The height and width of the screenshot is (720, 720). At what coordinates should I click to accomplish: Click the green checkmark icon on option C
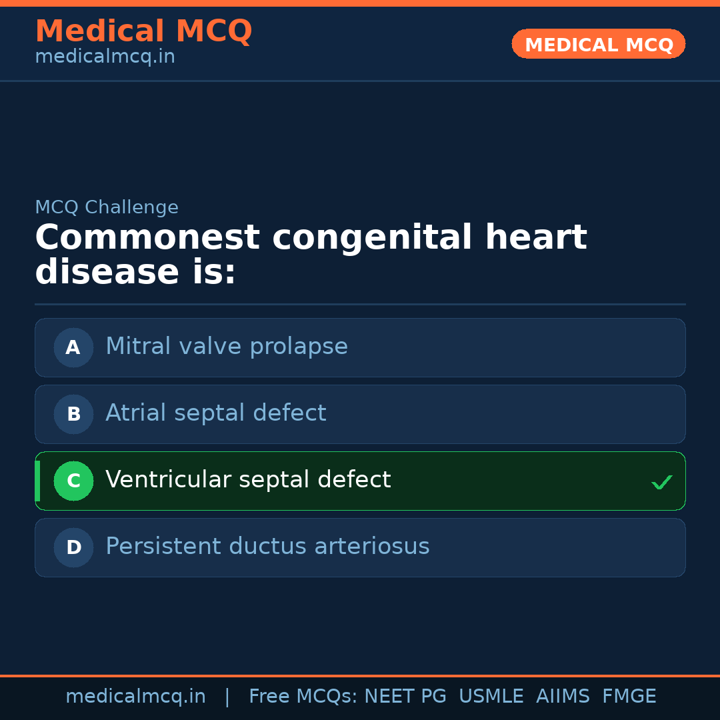click(x=661, y=482)
